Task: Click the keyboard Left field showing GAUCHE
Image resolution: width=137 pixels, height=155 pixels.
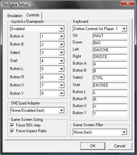Action: click(x=110, y=50)
